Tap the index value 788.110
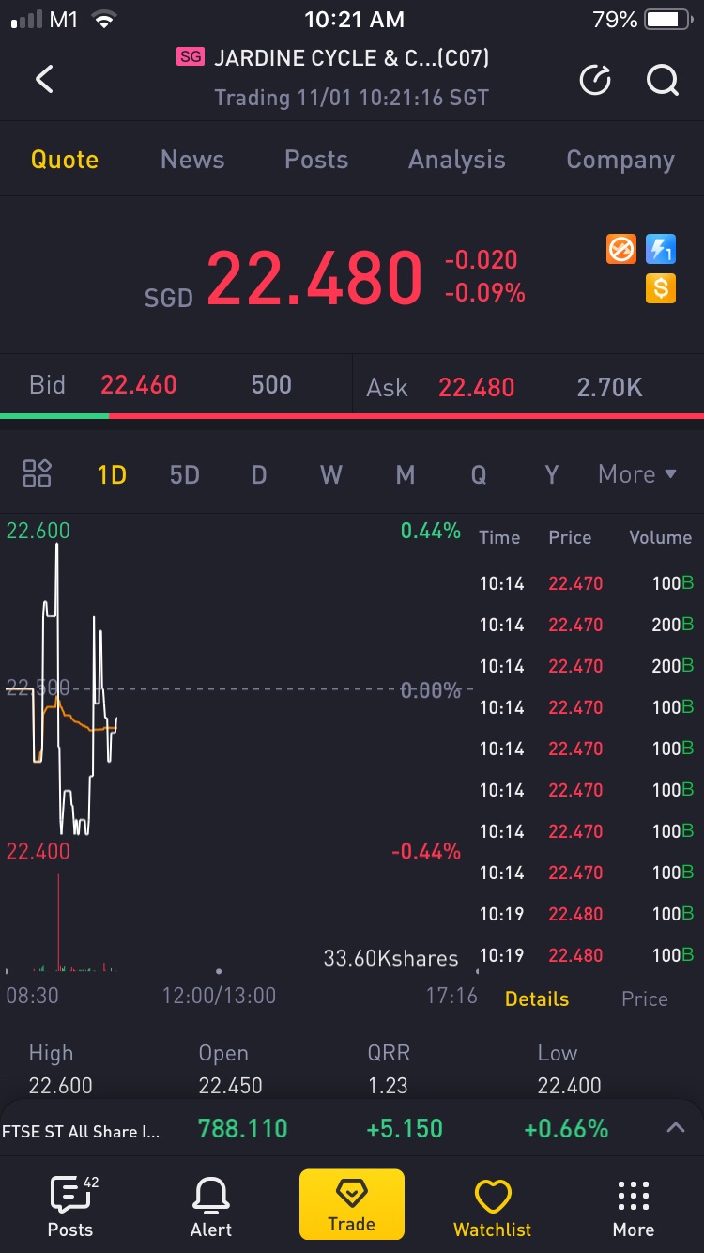This screenshot has width=704, height=1253. click(243, 1128)
